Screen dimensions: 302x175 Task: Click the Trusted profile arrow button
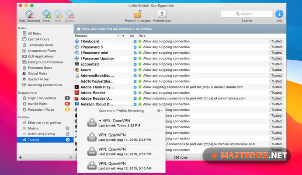pos(68,140)
